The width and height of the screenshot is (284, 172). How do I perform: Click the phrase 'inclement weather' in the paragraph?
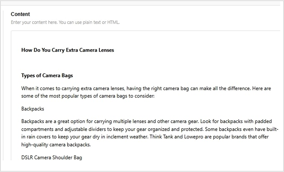click(x=127, y=137)
